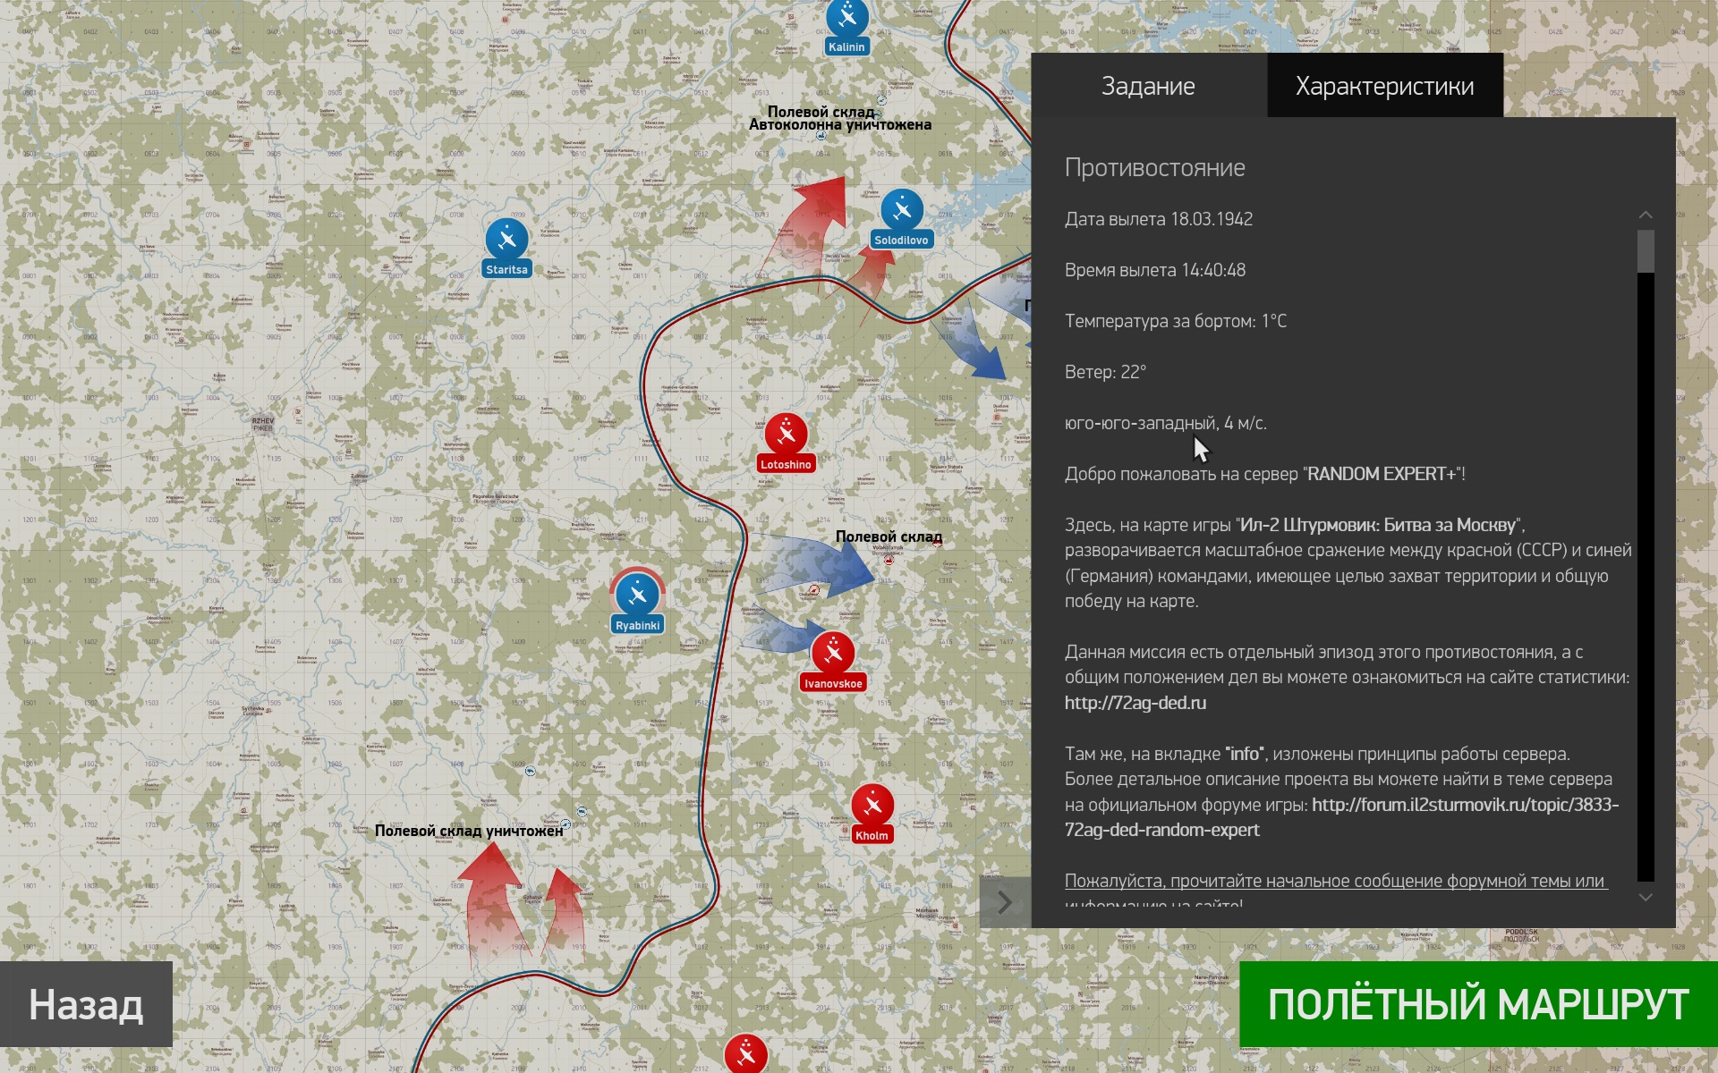Click the red Kholm airfield icon
The width and height of the screenshot is (1718, 1073).
click(x=872, y=806)
